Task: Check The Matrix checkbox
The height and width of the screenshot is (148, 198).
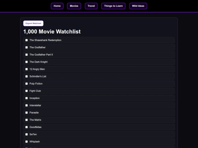Action: 26,120
